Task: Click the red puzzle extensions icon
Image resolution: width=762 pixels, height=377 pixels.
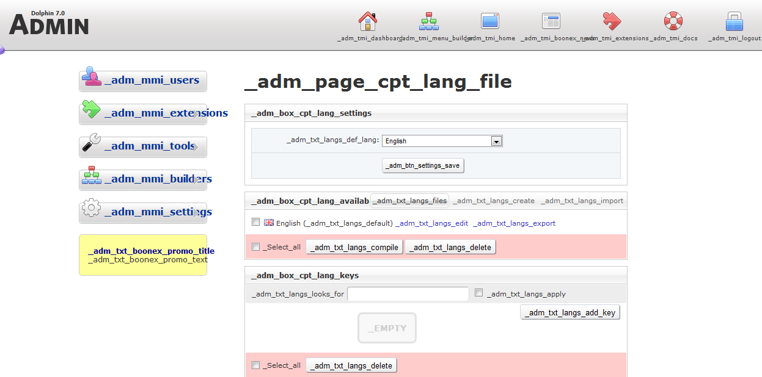Action: [612, 21]
